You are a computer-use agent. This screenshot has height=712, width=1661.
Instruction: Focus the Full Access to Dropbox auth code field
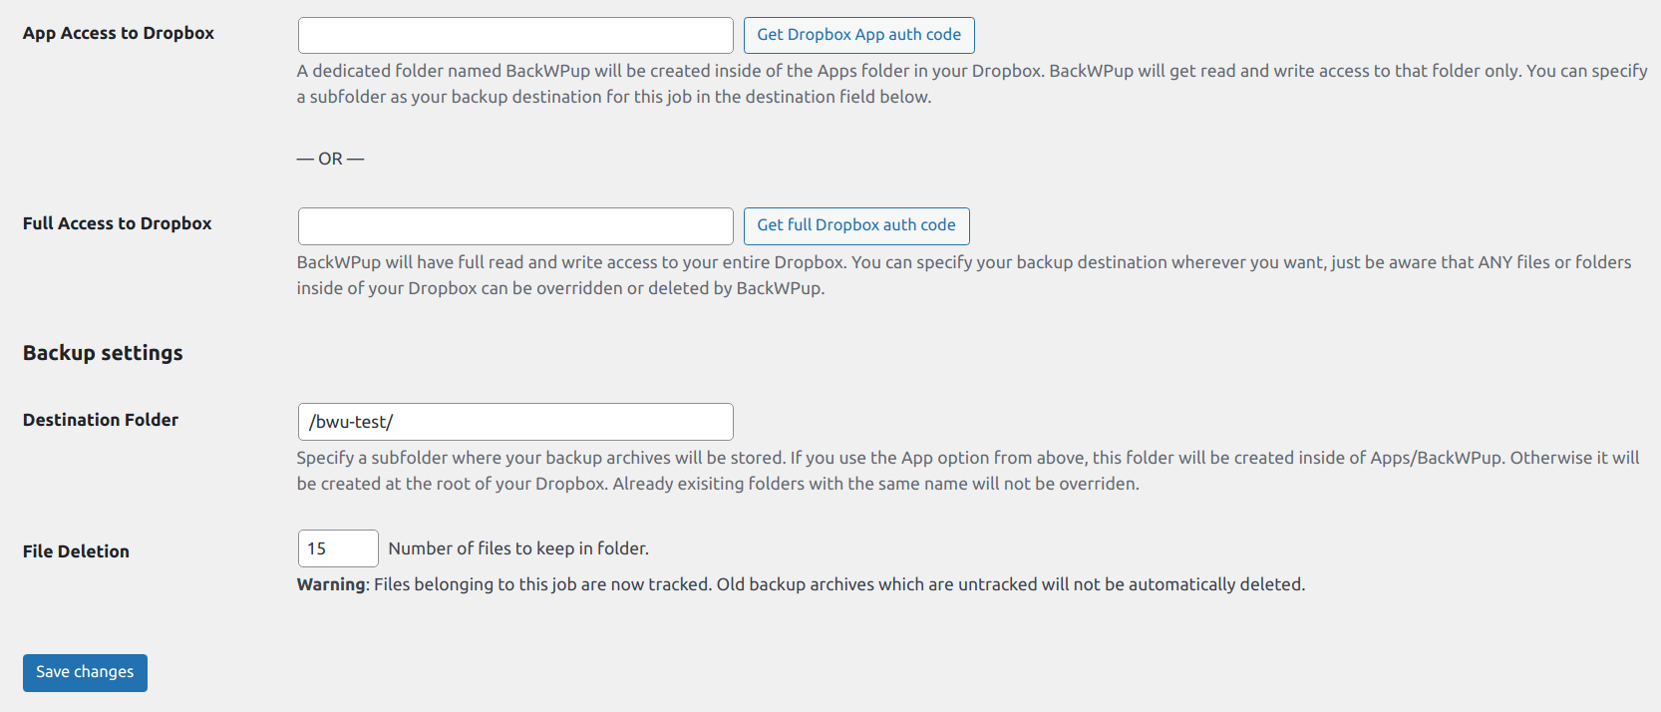click(515, 226)
